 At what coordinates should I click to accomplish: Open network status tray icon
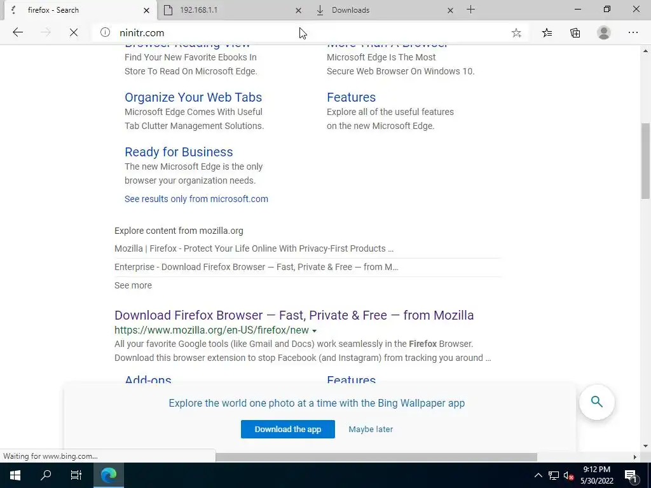click(x=554, y=475)
